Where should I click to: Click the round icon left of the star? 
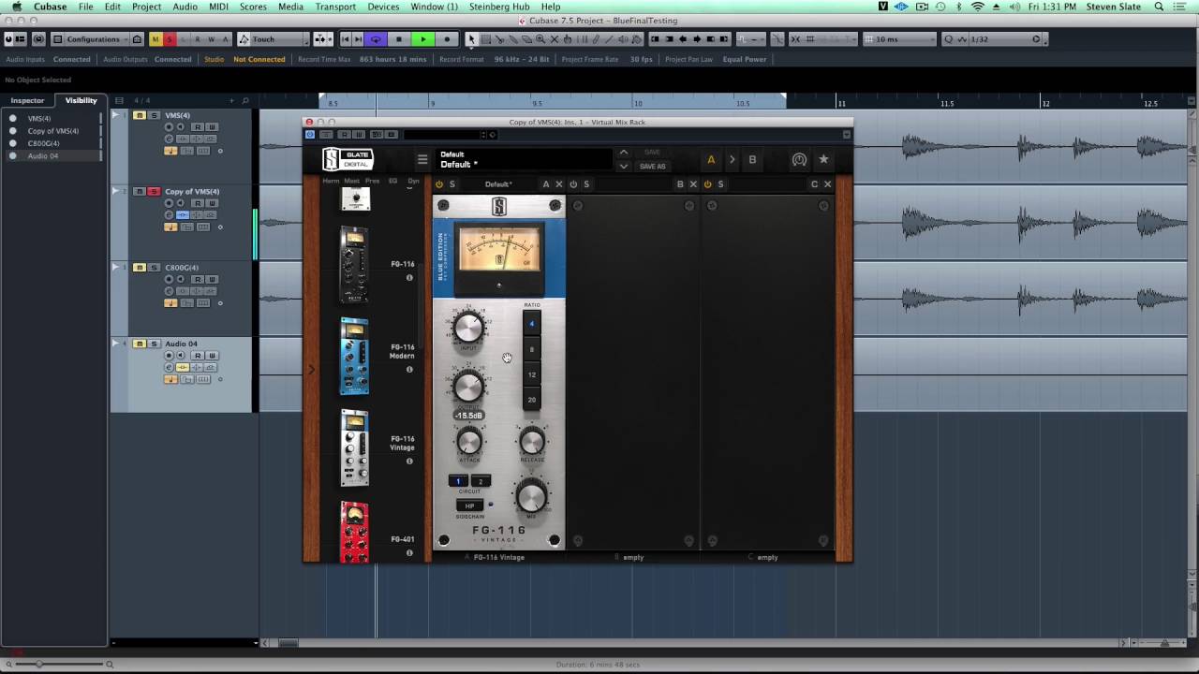tap(799, 160)
